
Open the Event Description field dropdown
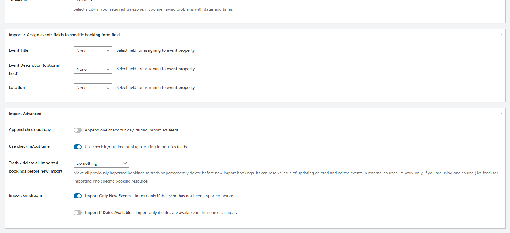pyautogui.click(x=93, y=69)
